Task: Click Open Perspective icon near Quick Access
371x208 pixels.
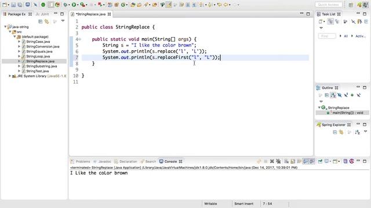Action: click(351, 5)
